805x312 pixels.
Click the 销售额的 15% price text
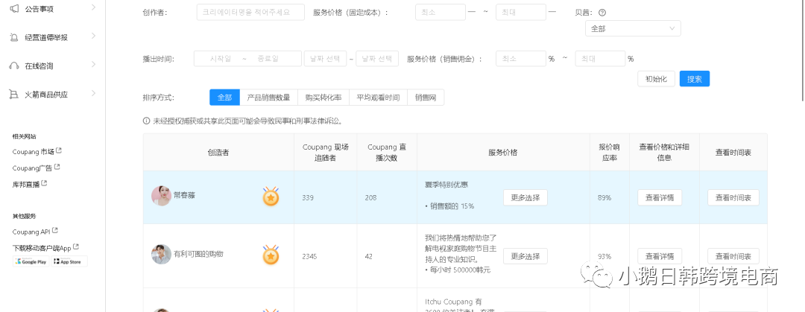click(x=449, y=206)
